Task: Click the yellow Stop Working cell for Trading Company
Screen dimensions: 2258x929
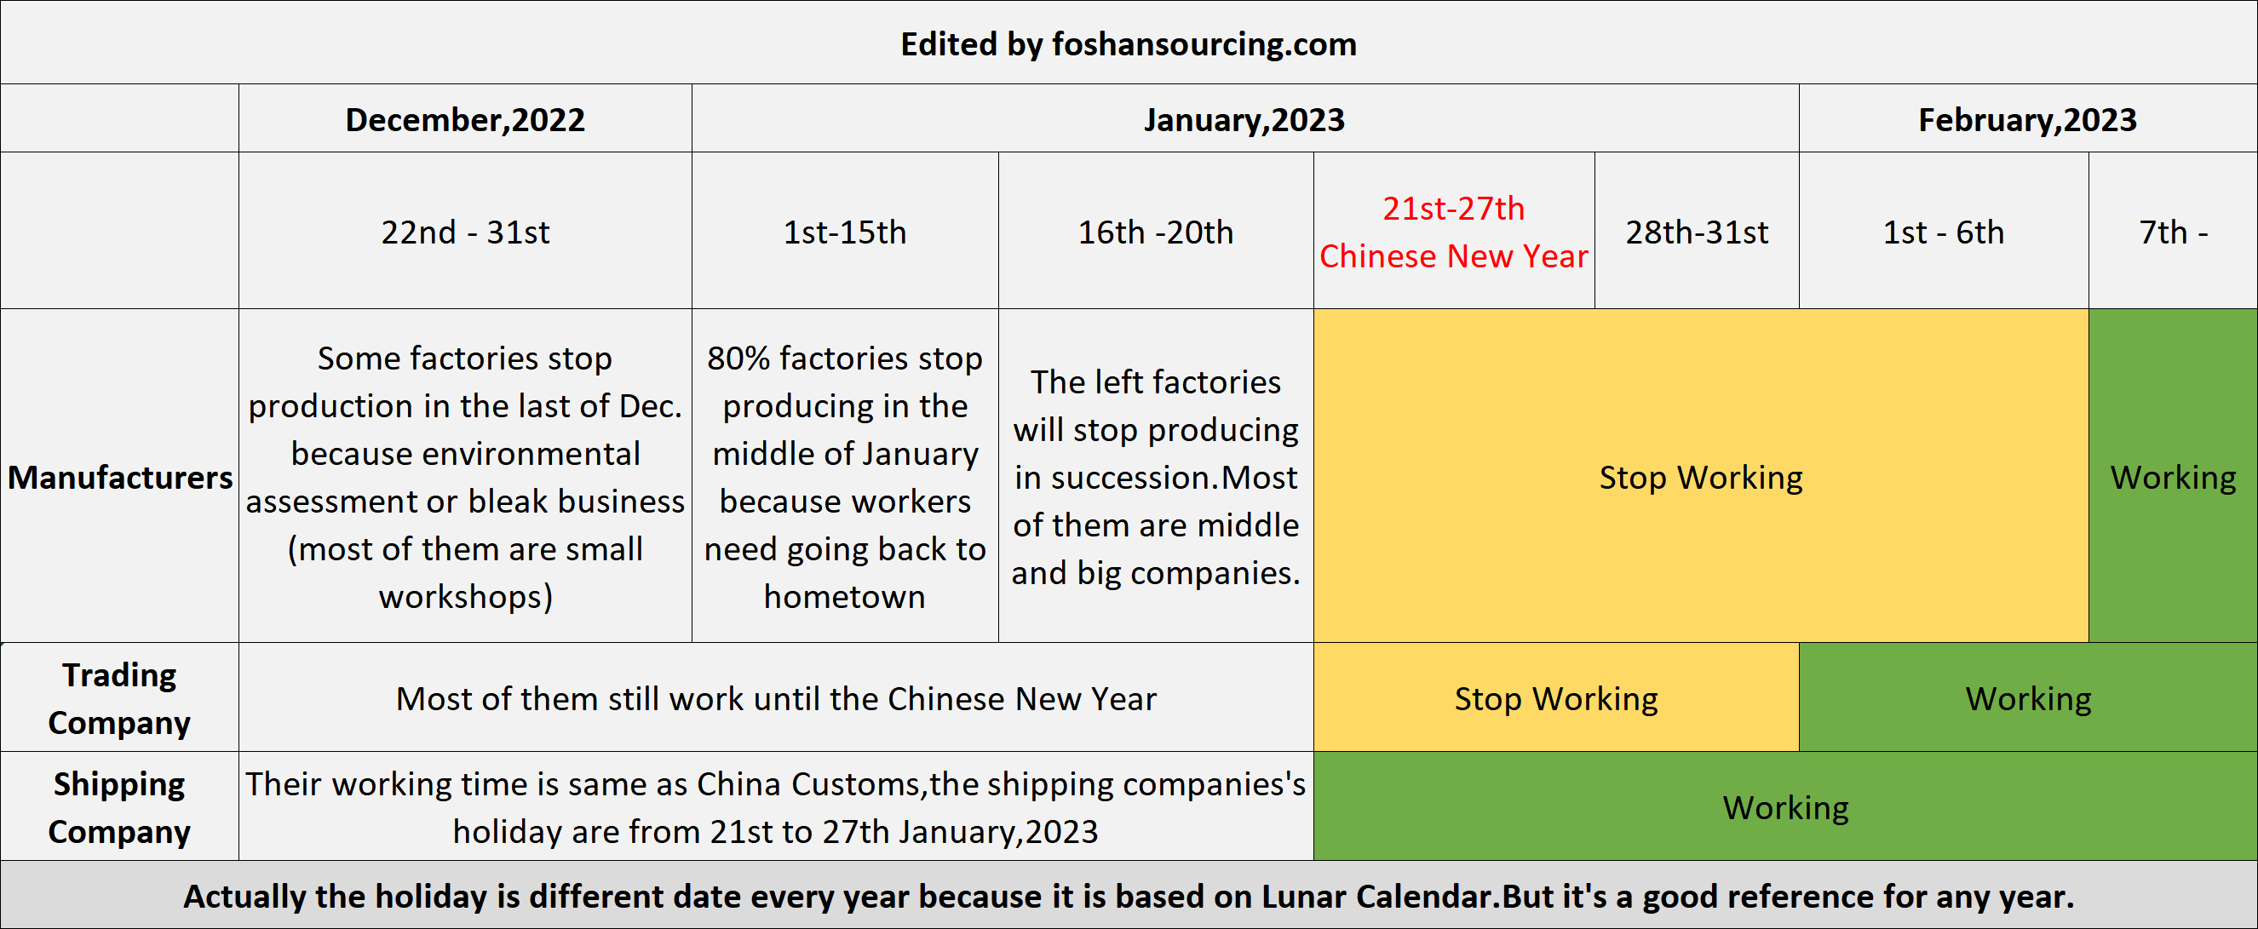Action: (x=1556, y=697)
